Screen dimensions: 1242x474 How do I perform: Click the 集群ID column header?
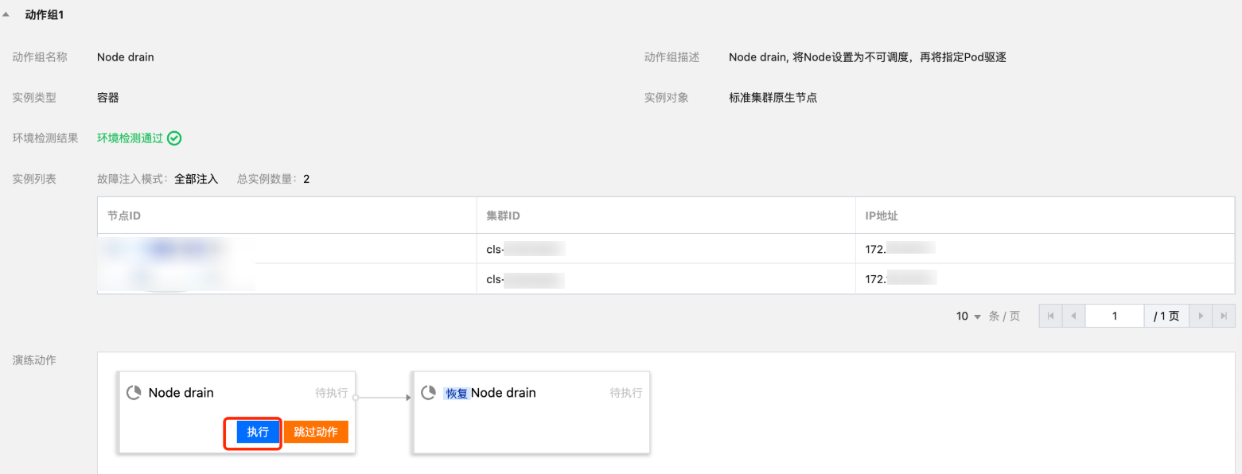tap(503, 216)
